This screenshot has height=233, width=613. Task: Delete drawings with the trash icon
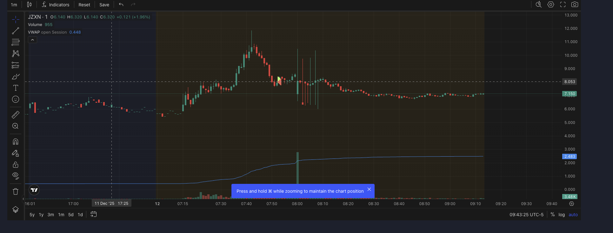(16, 191)
